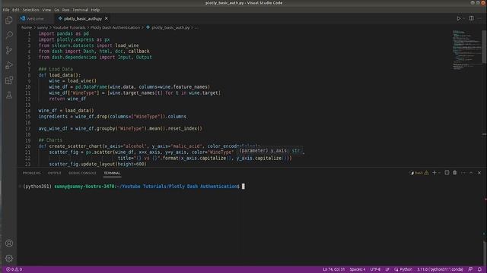487x273 pixels.
Task: Open the Manage gear settings icon
Action: [x=9, y=258]
